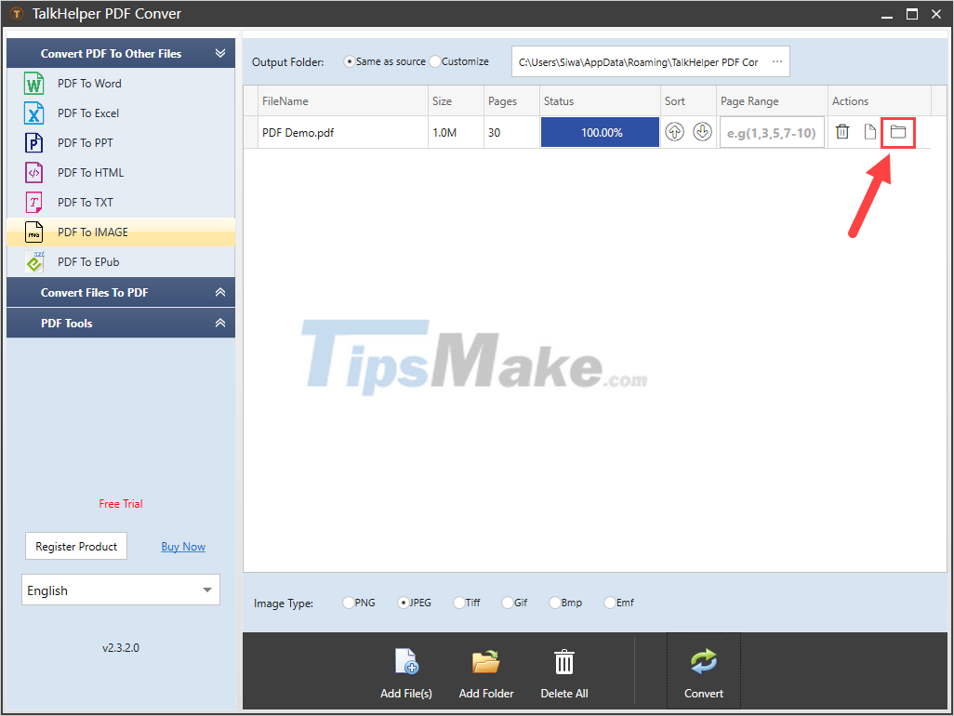Click the Delete All trash icon
954x716 pixels.
point(564,661)
